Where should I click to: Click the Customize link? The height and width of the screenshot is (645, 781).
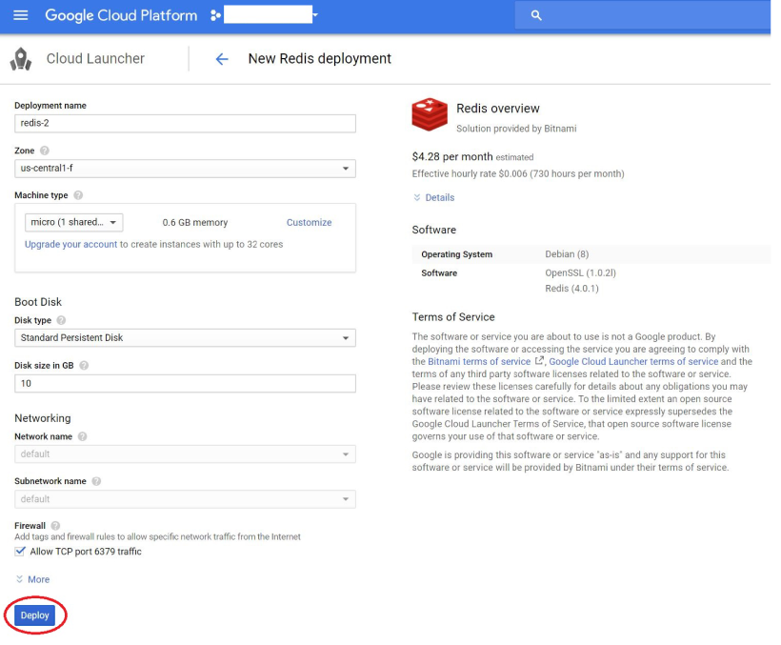[x=309, y=223]
